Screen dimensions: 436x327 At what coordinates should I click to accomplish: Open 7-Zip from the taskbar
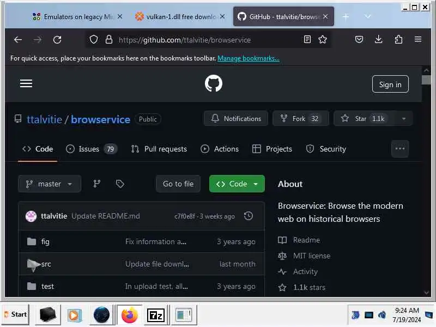pyautogui.click(x=156, y=315)
